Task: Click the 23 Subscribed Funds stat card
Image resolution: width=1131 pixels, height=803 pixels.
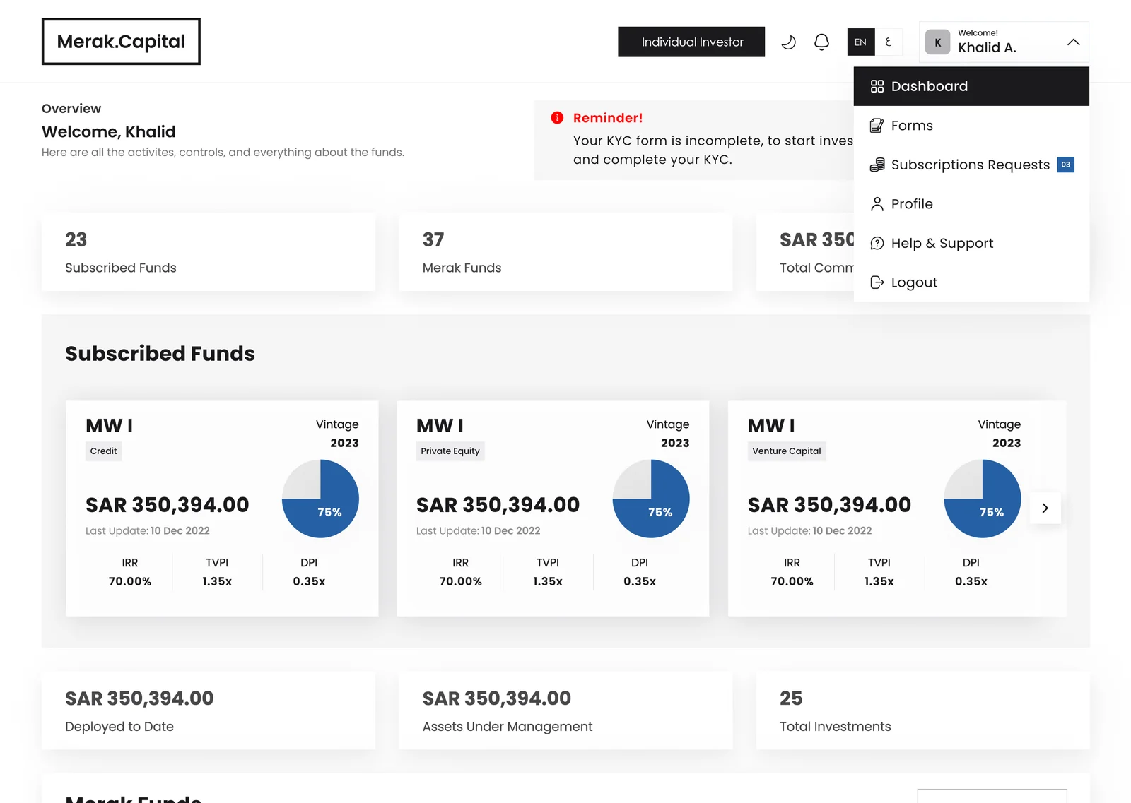Action: pos(209,252)
